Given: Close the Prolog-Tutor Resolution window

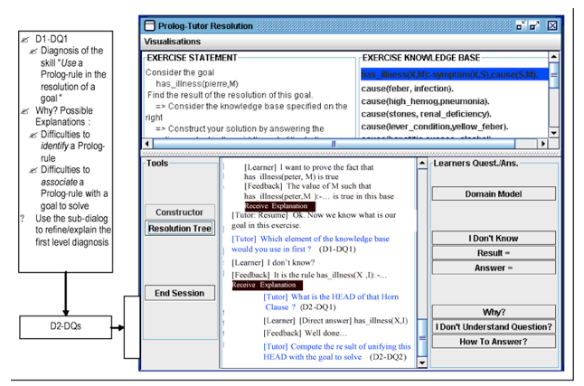Looking at the screenshot, I should (552, 25).
